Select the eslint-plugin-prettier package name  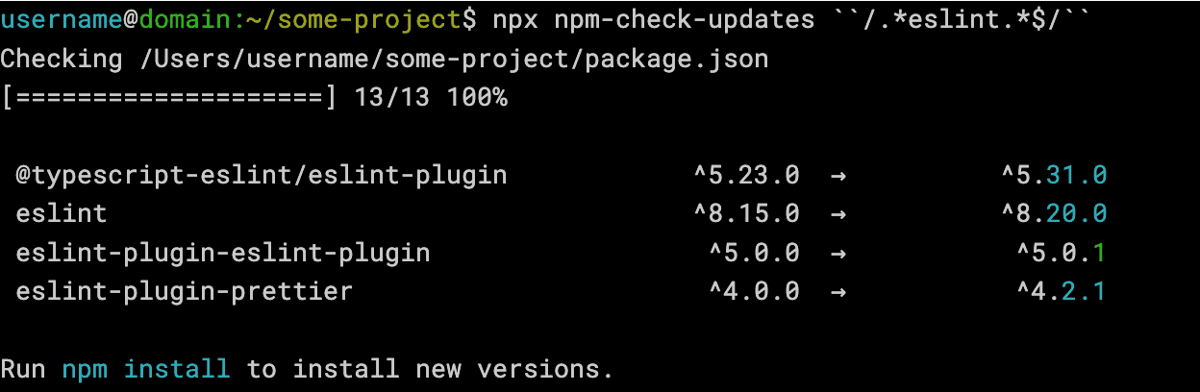[185, 291]
